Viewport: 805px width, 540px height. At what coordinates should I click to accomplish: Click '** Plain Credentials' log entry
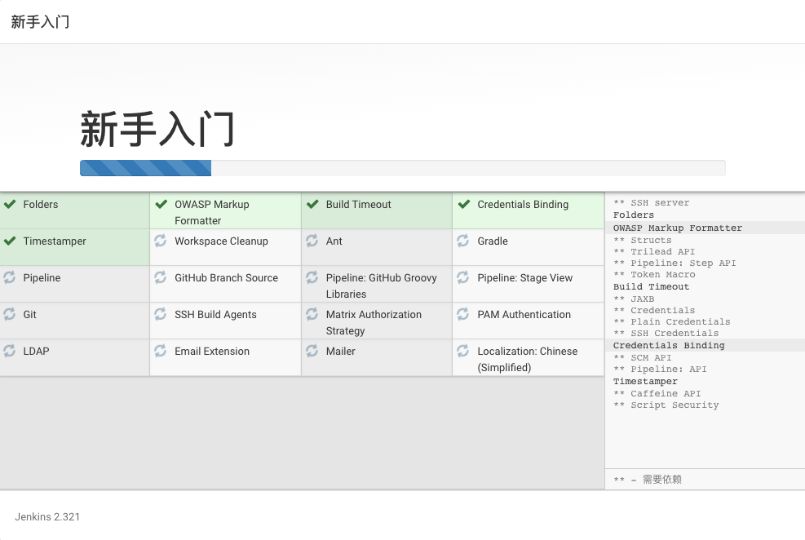coord(672,321)
